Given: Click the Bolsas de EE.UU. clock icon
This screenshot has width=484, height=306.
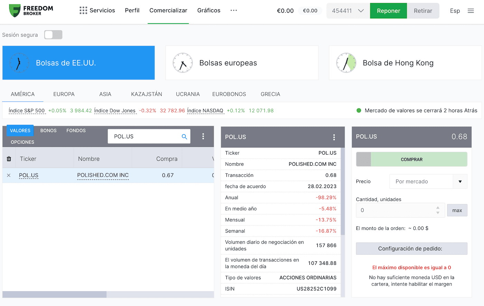Looking at the screenshot, I should (x=19, y=63).
